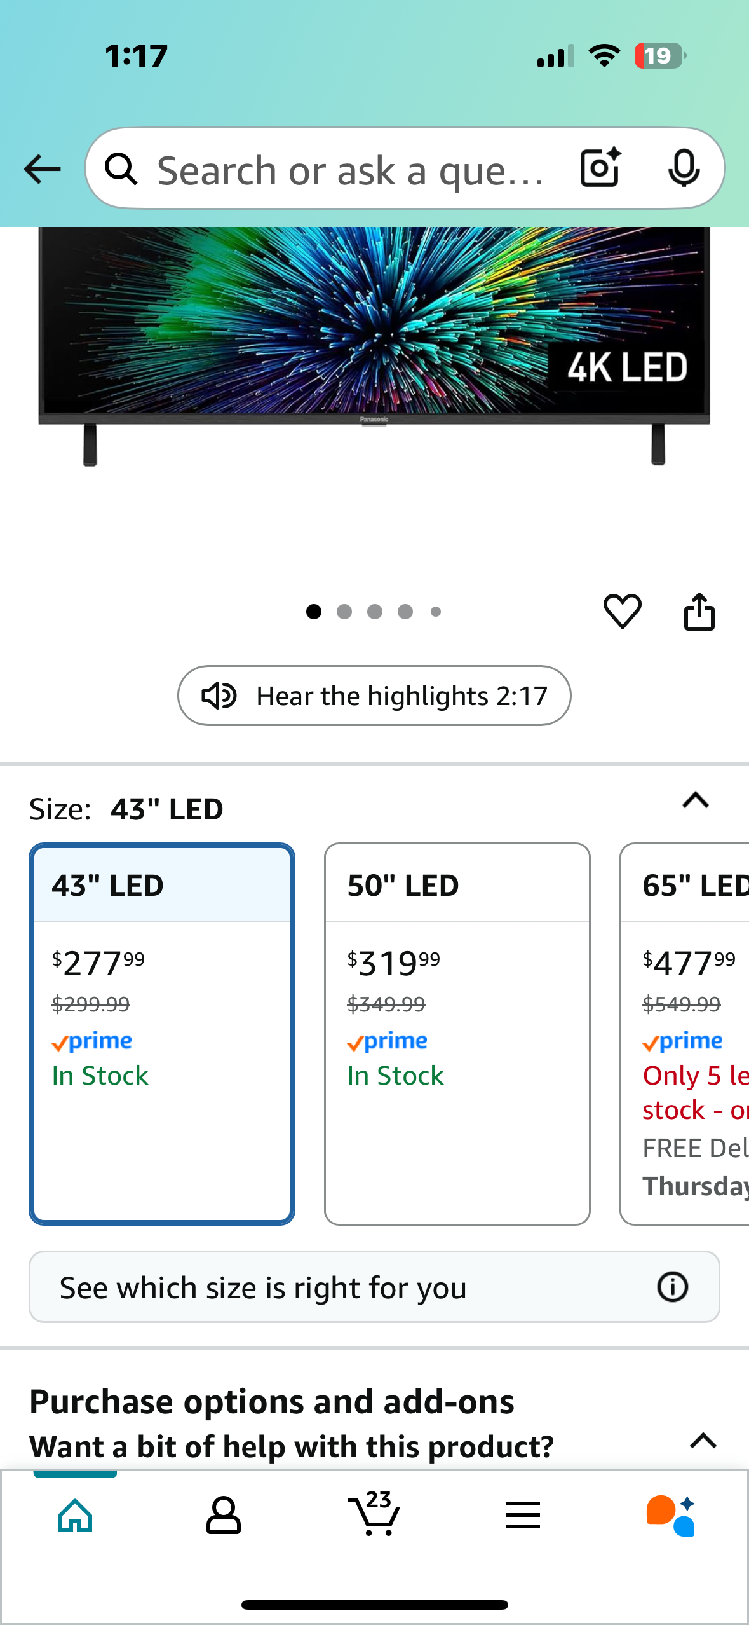Open the Rufus AI assistant icon
This screenshot has height=1625, width=749.
point(671,1516)
